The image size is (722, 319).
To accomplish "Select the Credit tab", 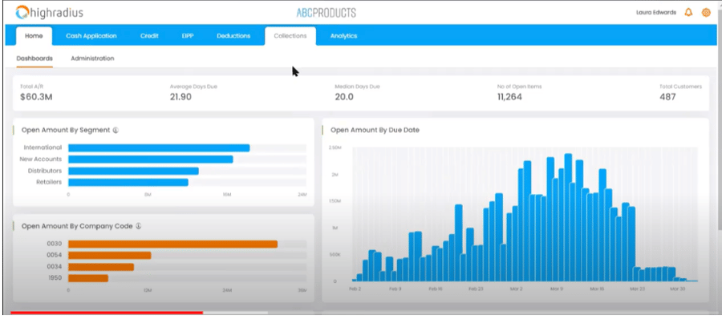I will point(150,36).
